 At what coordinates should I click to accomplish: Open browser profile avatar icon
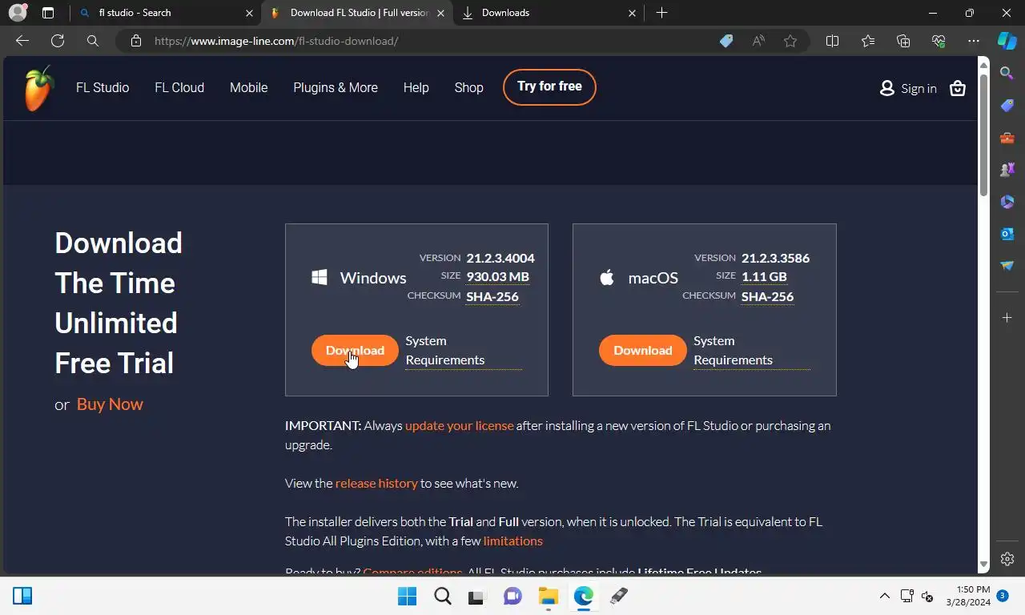[18, 13]
